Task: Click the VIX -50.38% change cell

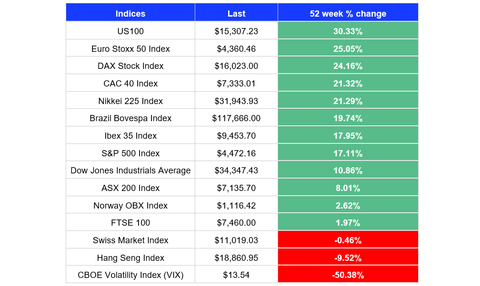Action: [348, 275]
